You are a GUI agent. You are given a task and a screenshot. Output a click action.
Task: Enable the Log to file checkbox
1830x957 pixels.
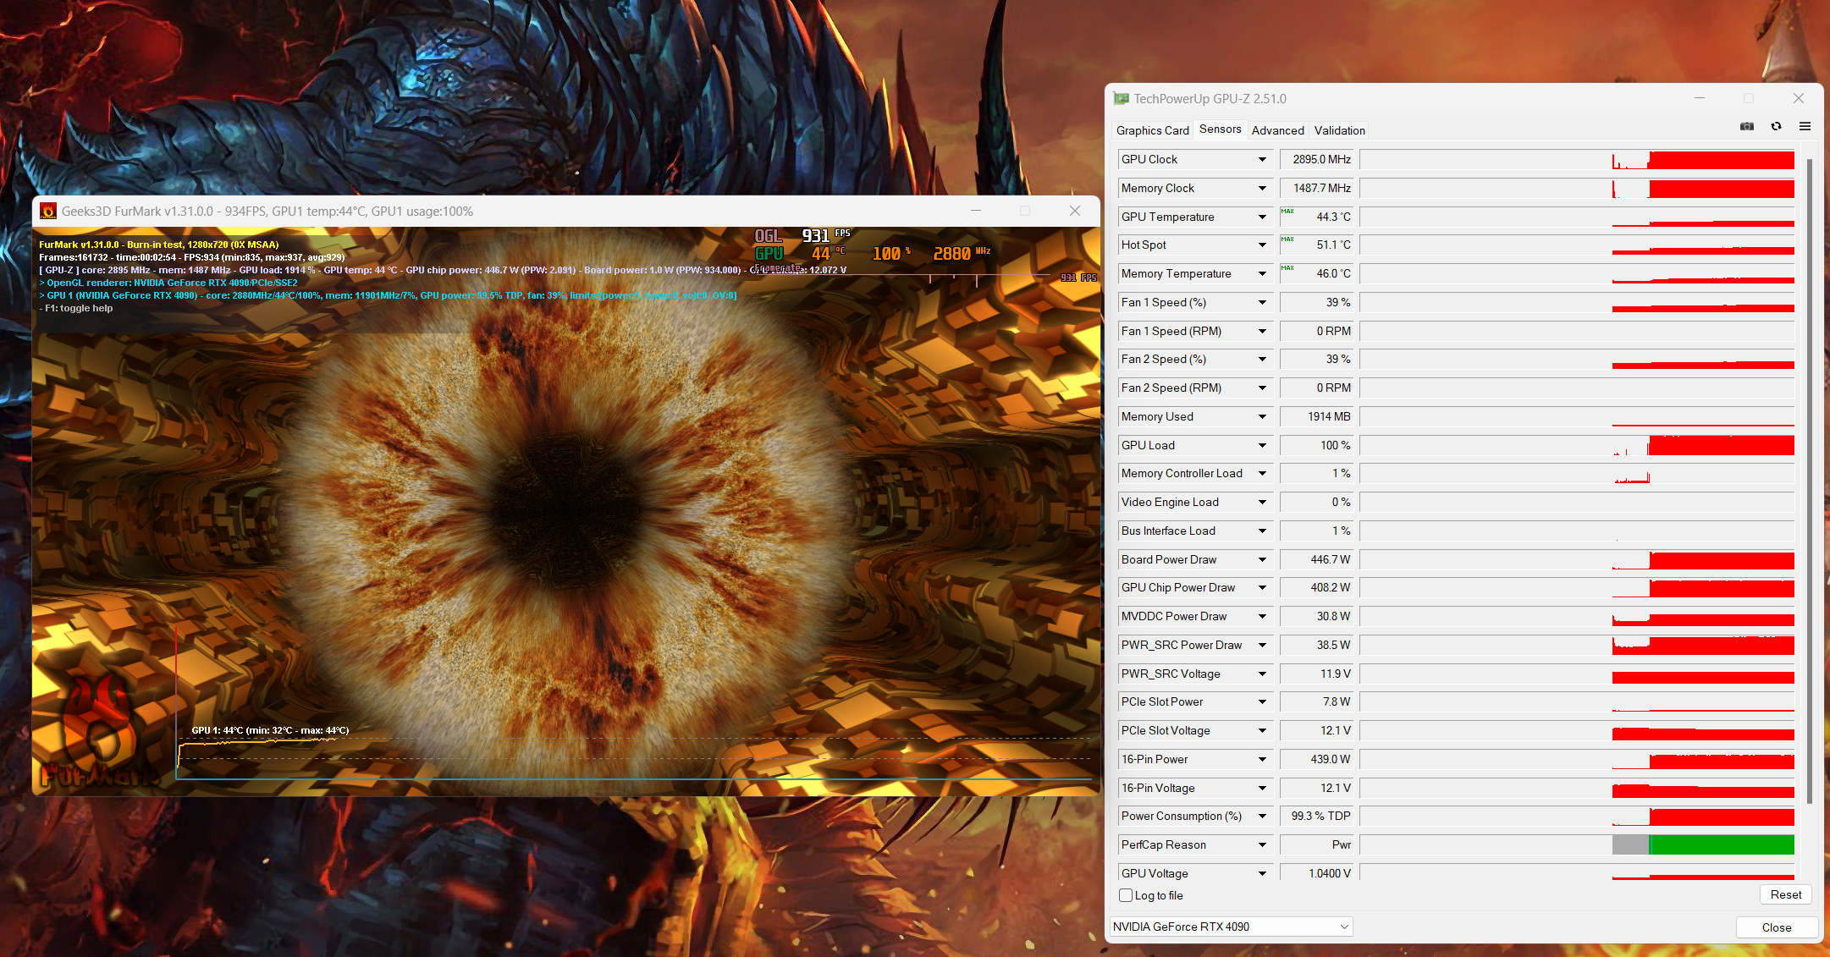click(1126, 895)
